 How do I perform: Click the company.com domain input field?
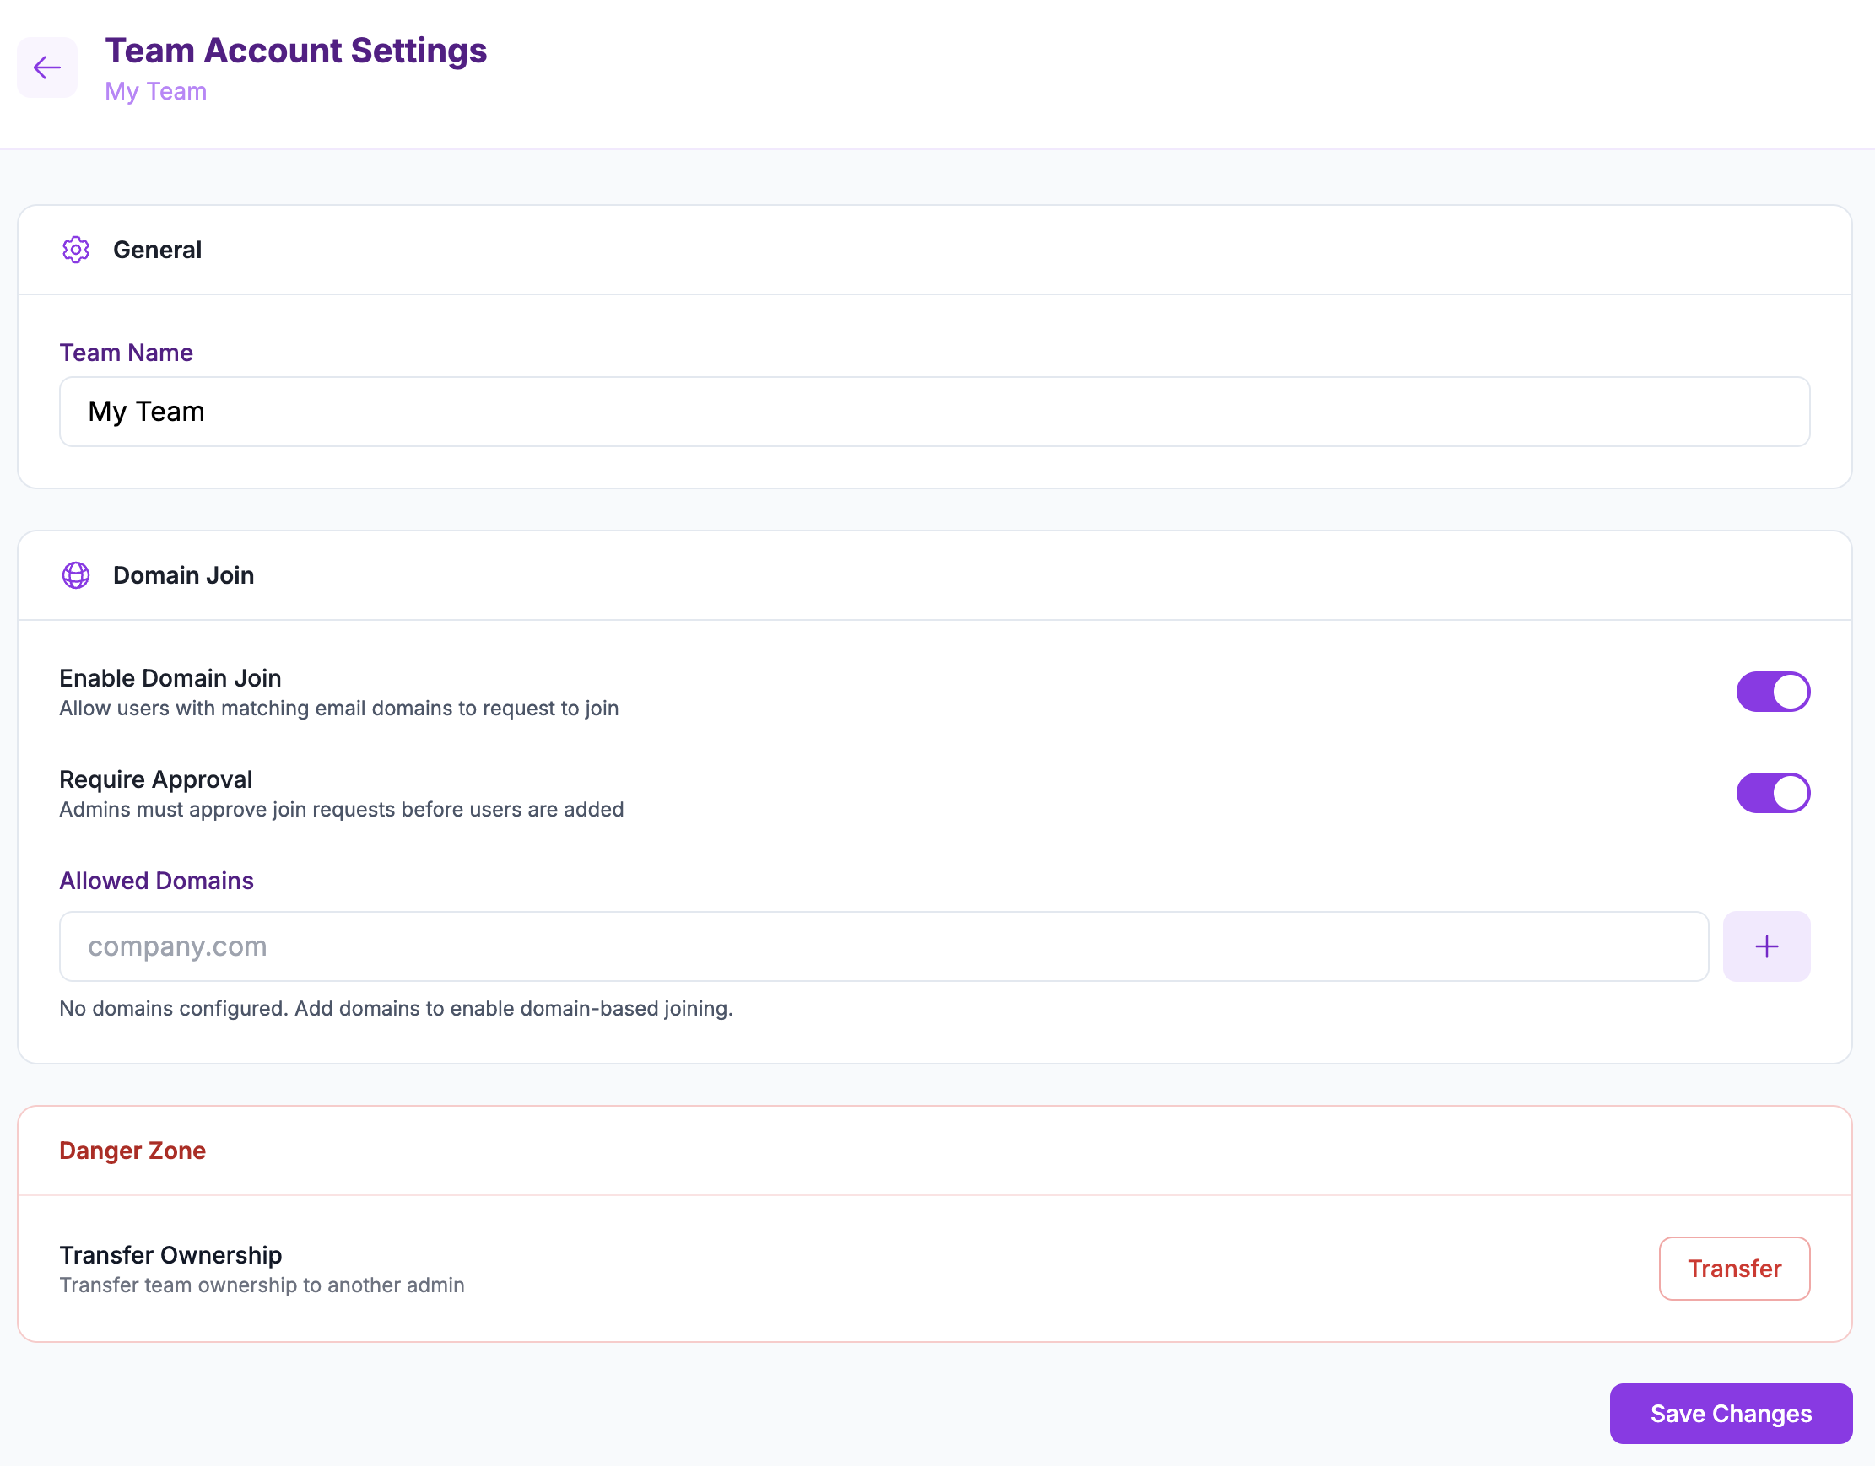(883, 946)
